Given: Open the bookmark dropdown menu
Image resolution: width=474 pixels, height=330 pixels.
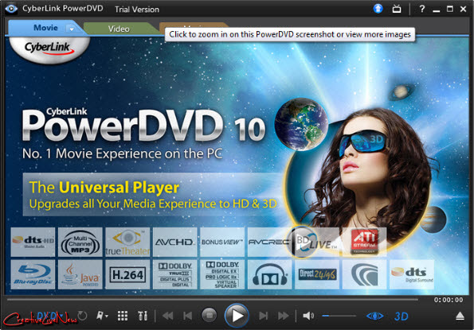Looking at the screenshot, I should coord(102,316).
